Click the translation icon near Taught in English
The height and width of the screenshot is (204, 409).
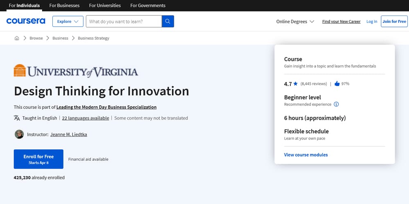click(17, 118)
